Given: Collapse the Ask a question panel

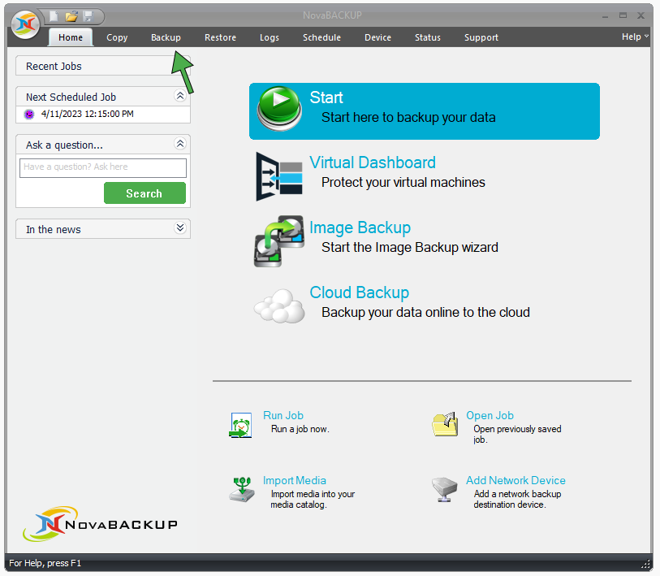Looking at the screenshot, I should click(180, 144).
